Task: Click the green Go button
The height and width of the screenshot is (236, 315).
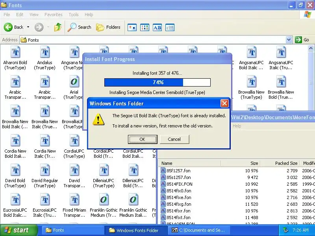Action: click(x=302, y=40)
